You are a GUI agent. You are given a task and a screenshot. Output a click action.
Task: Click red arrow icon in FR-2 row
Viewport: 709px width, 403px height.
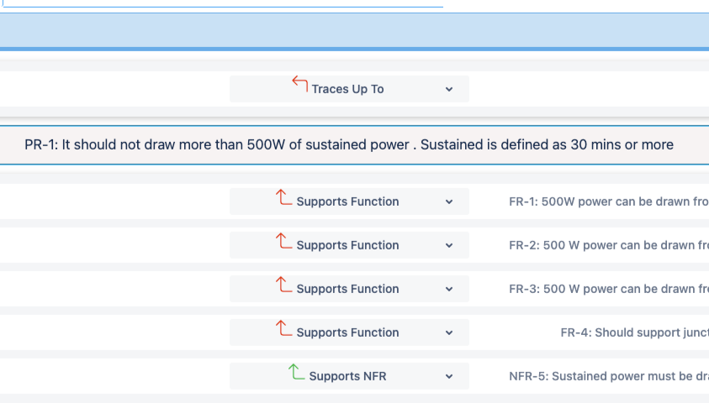[x=284, y=242]
